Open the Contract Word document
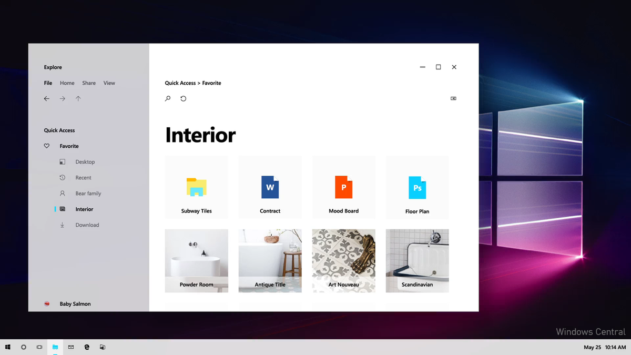The image size is (631, 355). (x=270, y=187)
